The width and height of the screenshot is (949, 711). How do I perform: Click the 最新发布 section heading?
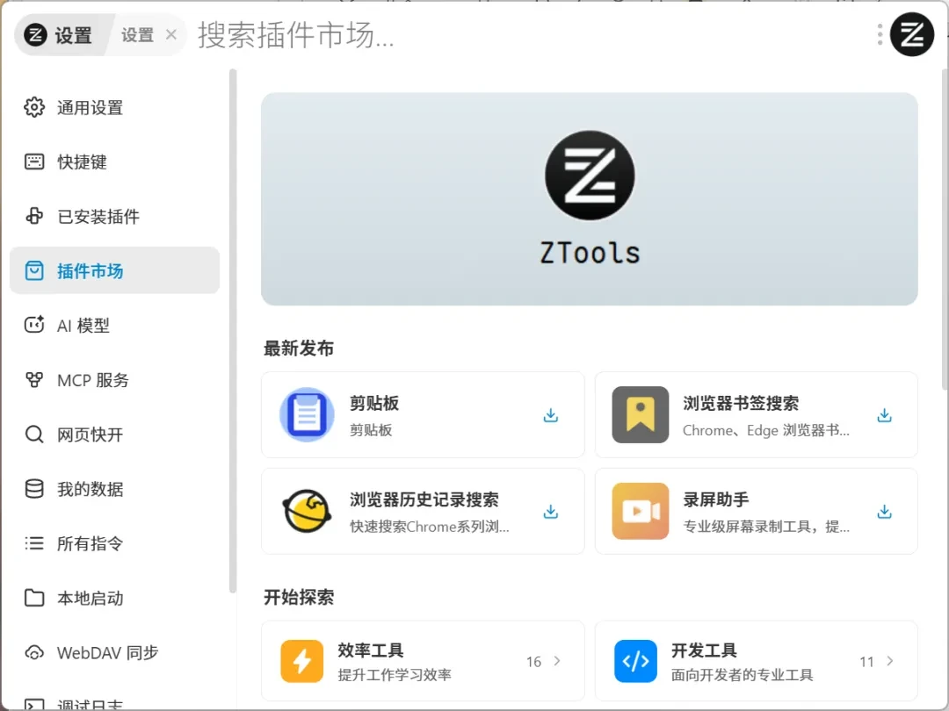click(x=299, y=348)
